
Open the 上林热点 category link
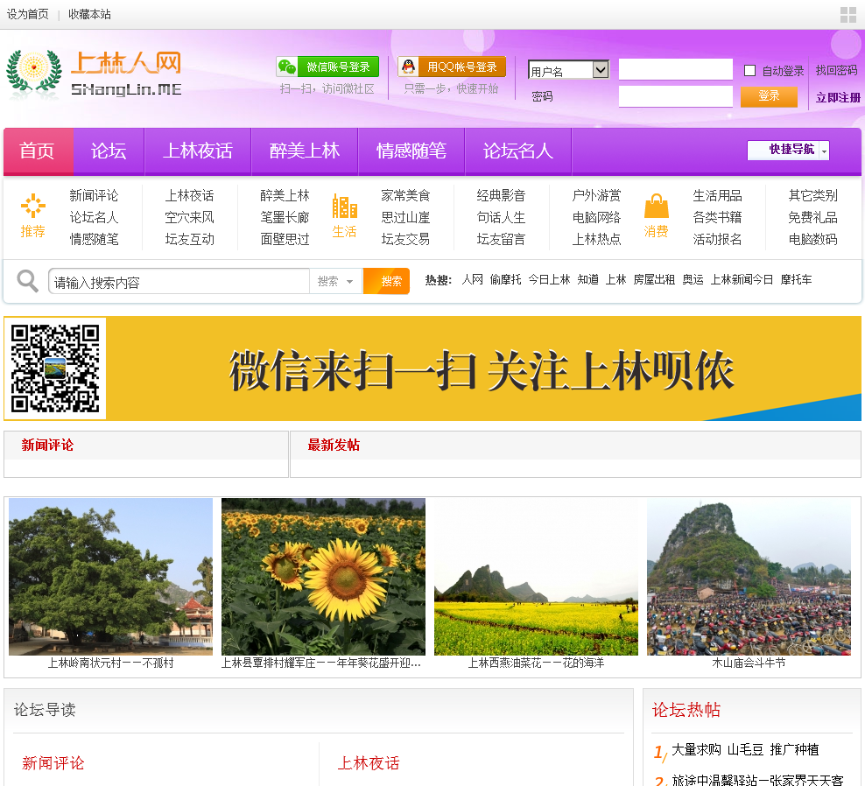pos(596,239)
